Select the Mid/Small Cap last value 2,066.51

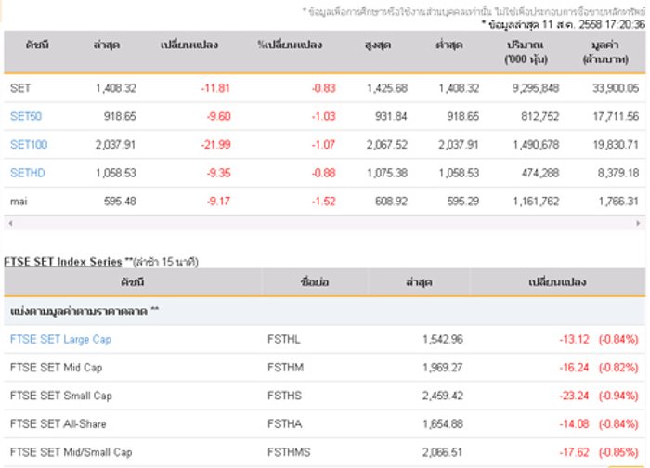point(442,452)
